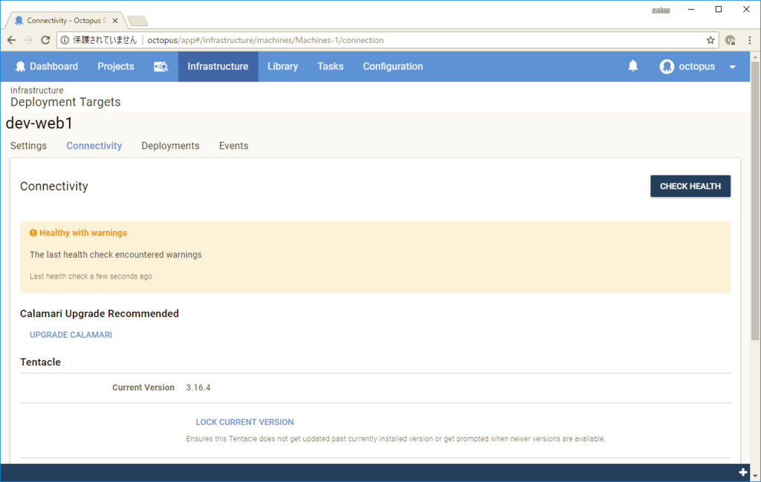The width and height of the screenshot is (761, 482).
Task: Expand the octopus user dropdown arrow
Action: pyautogui.click(x=732, y=67)
